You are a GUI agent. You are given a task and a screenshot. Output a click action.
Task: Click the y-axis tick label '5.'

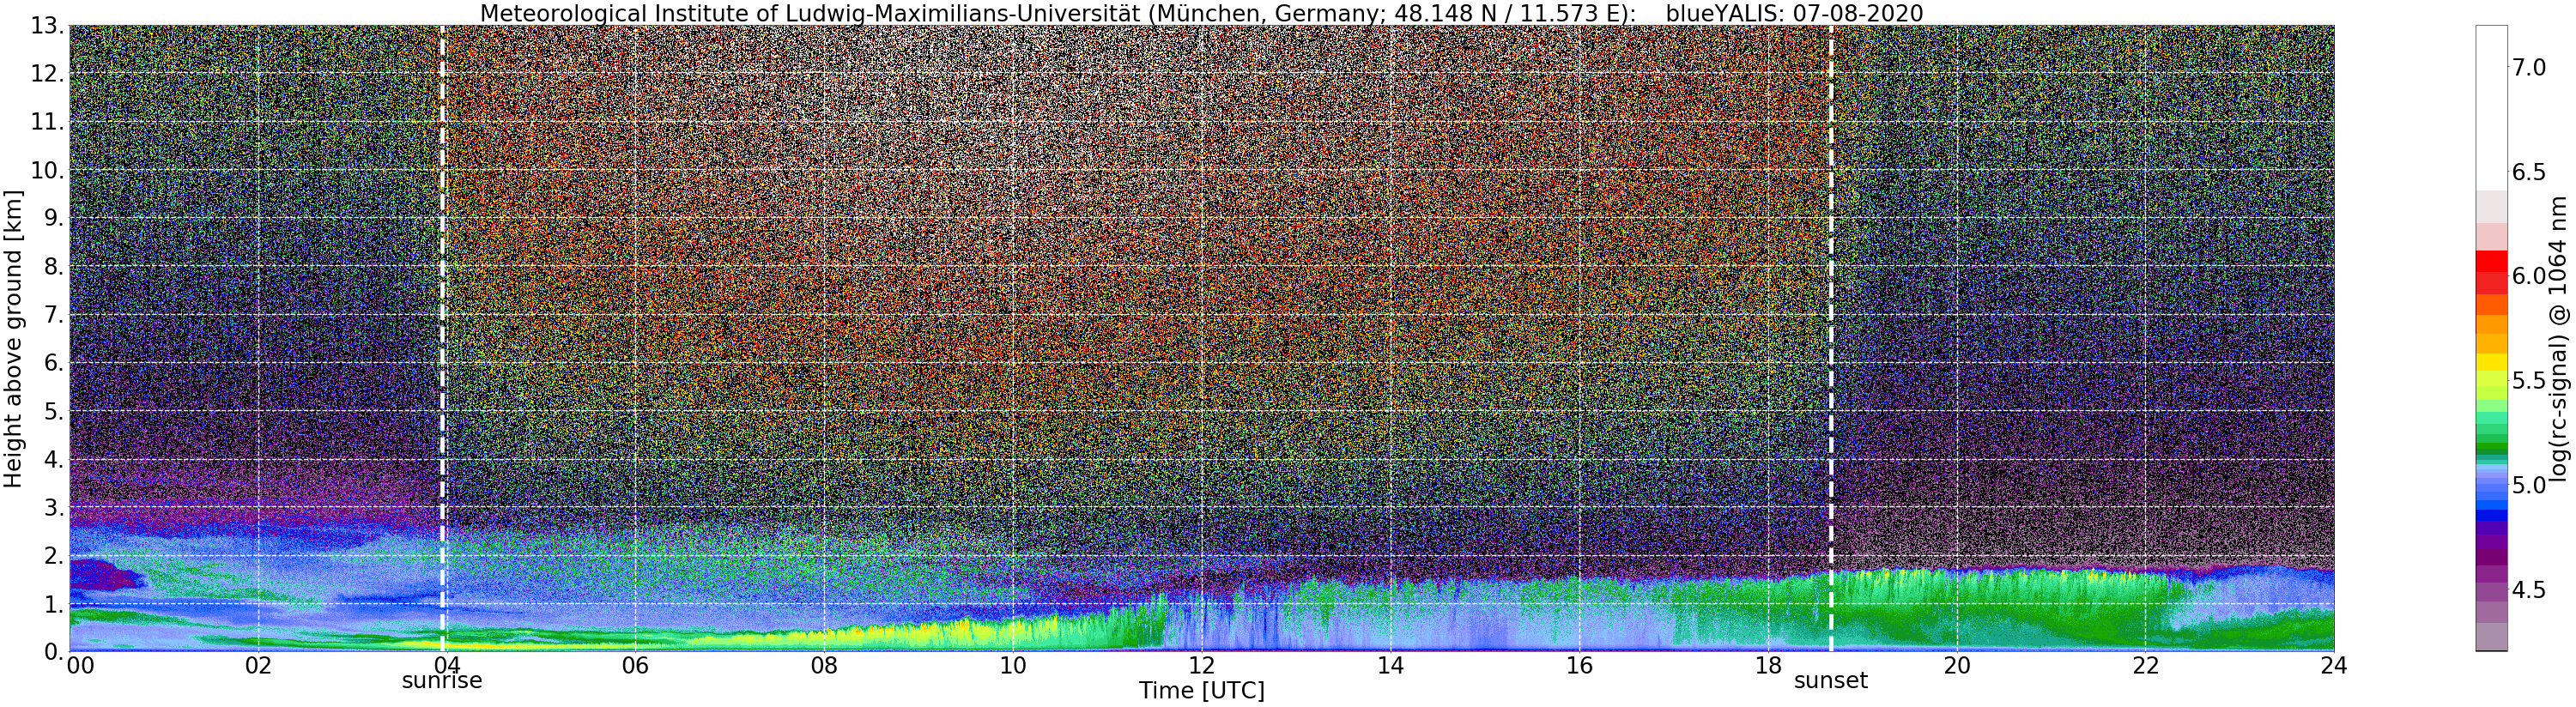tap(53, 411)
